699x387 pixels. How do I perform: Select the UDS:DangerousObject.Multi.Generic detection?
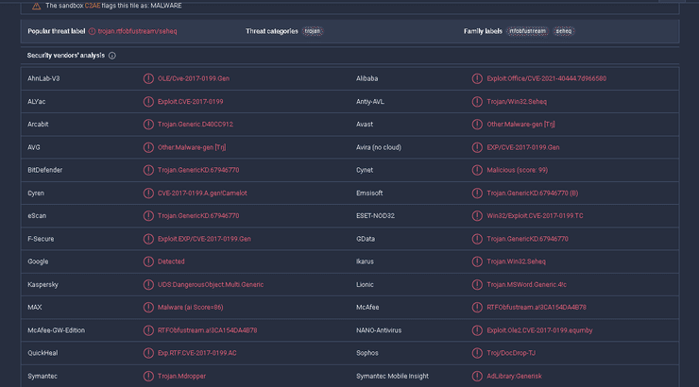(x=211, y=284)
